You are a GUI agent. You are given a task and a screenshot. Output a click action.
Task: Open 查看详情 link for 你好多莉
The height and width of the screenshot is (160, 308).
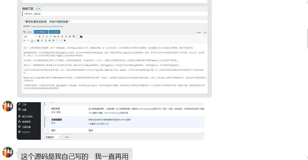point(124,113)
